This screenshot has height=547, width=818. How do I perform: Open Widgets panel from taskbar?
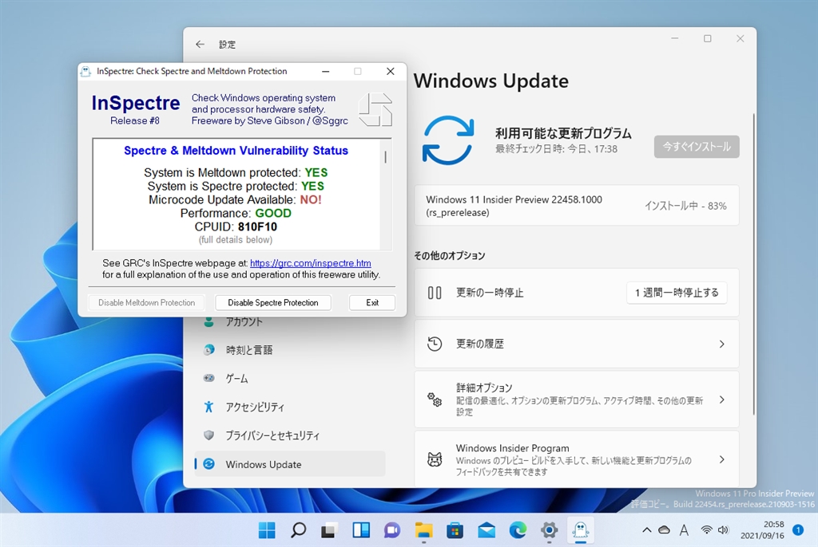click(x=361, y=530)
